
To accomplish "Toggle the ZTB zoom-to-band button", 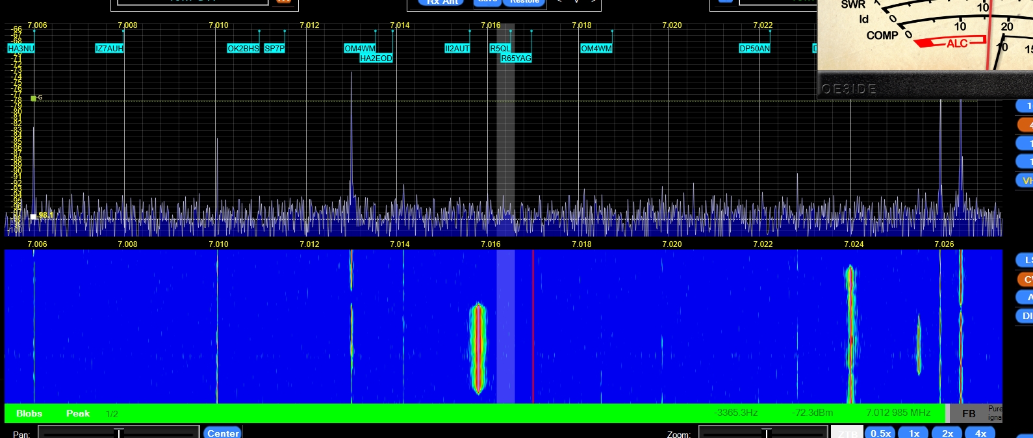I will pos(847,433).
